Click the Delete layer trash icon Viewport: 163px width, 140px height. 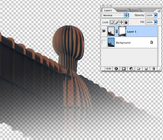click(x=154, y=69)
